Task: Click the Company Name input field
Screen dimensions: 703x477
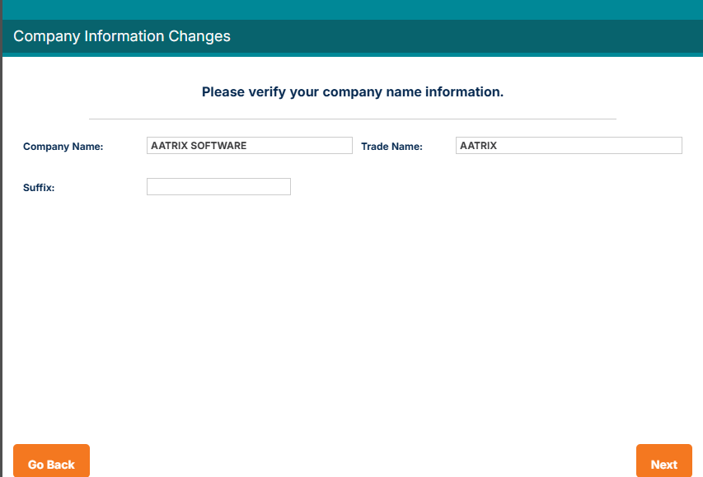Action: point(249,146)
